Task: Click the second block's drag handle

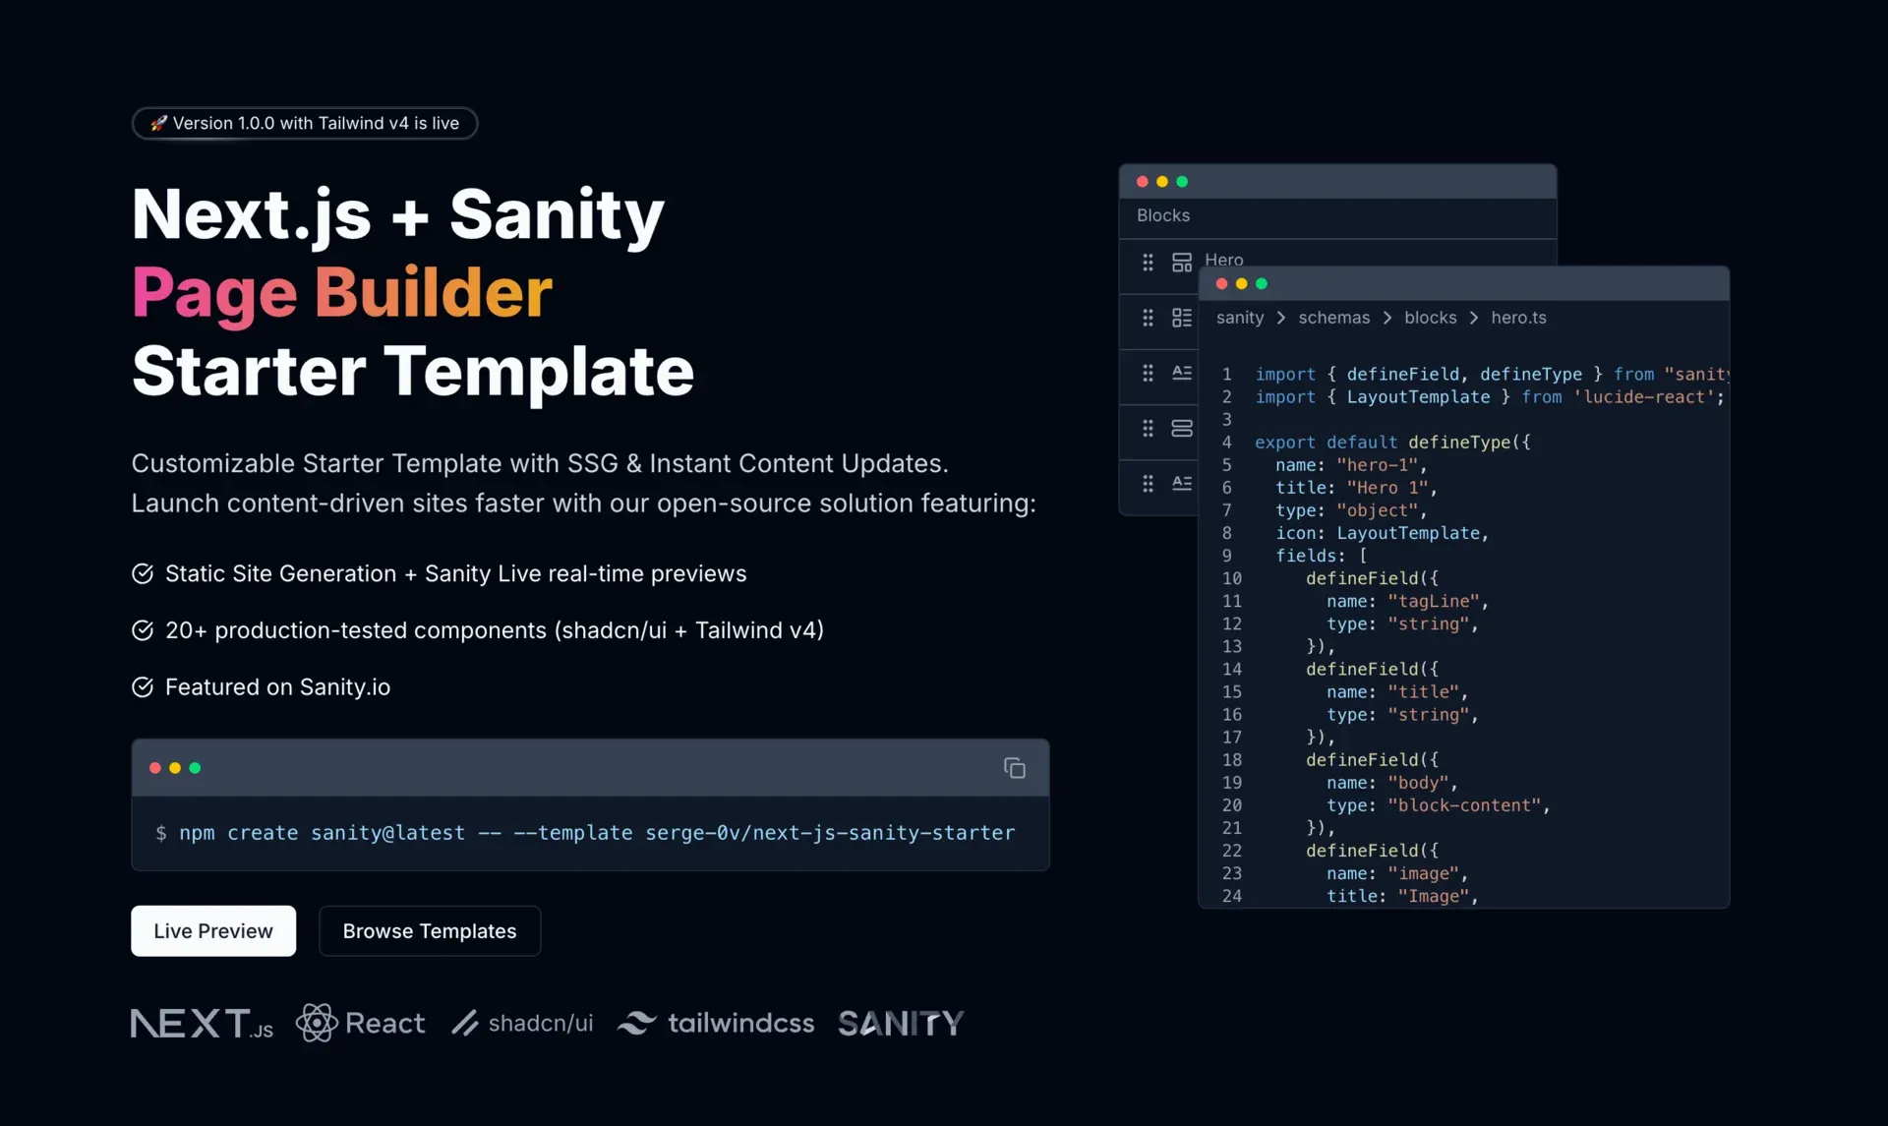Action: click(1148, 318)
